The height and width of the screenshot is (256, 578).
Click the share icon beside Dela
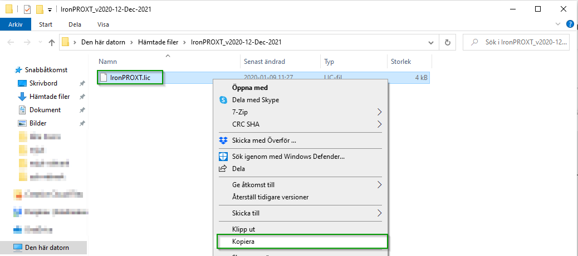tap(223, 168)
